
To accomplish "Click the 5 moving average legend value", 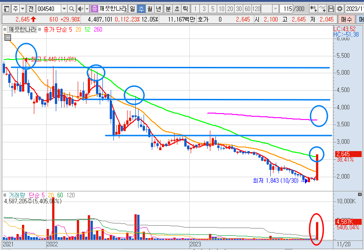I will click(x=70, y=29).
